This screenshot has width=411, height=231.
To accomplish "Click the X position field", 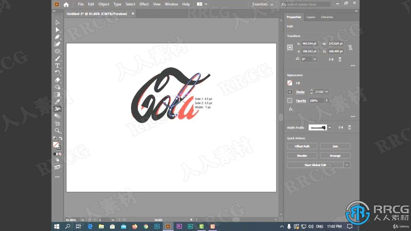I will pos(310,44).
